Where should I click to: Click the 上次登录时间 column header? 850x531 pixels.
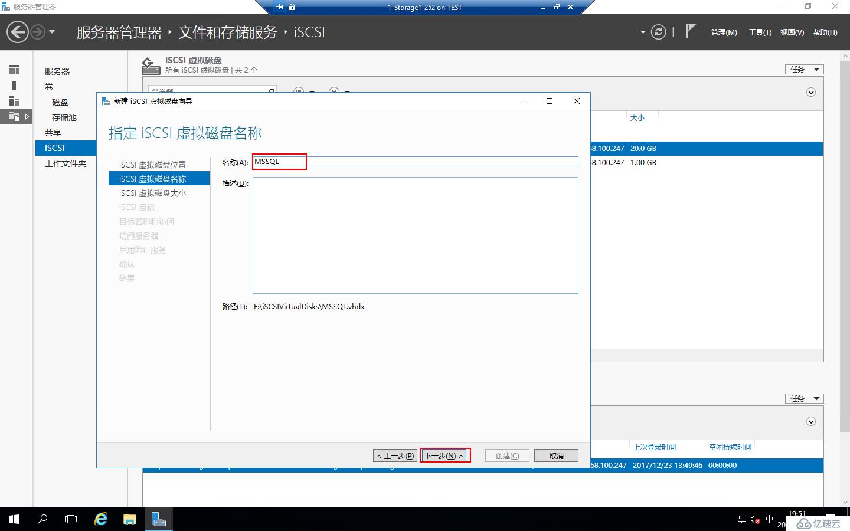pos(655,447)
